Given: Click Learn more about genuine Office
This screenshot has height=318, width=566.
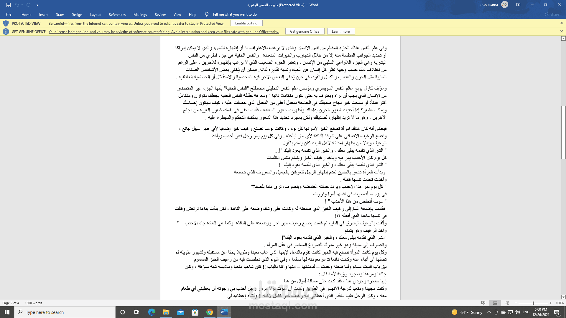Looking at the screenshot, I should pyautogui.click(x=341, y=31).
